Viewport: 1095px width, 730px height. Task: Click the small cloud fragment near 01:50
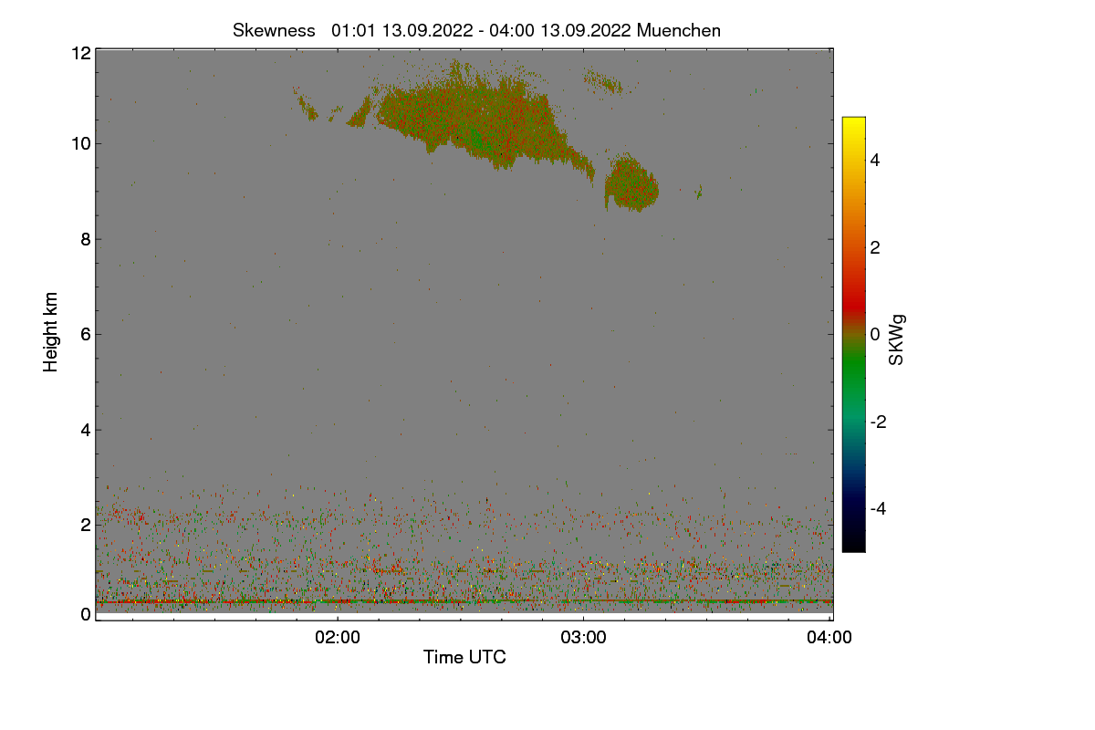point(307,105)
